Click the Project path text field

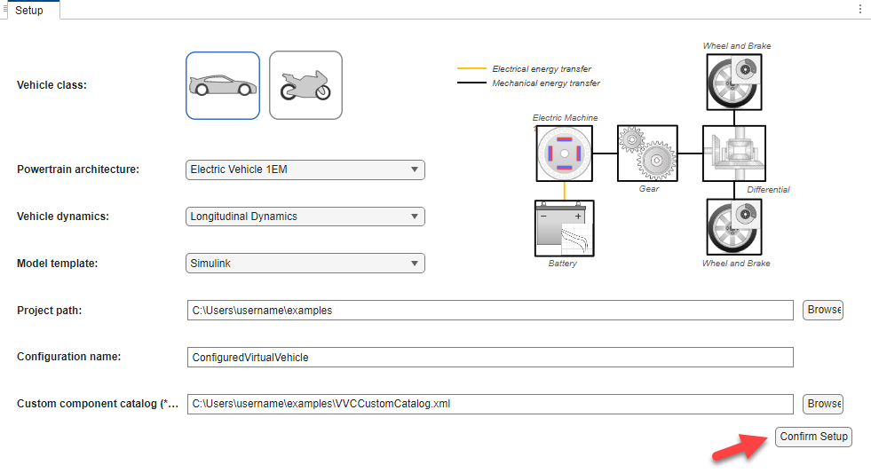tap(489, 311)
